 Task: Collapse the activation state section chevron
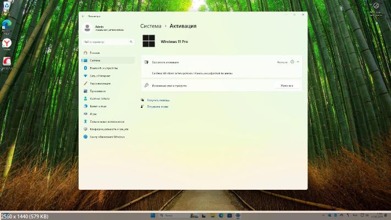click(x=298, y=62)
